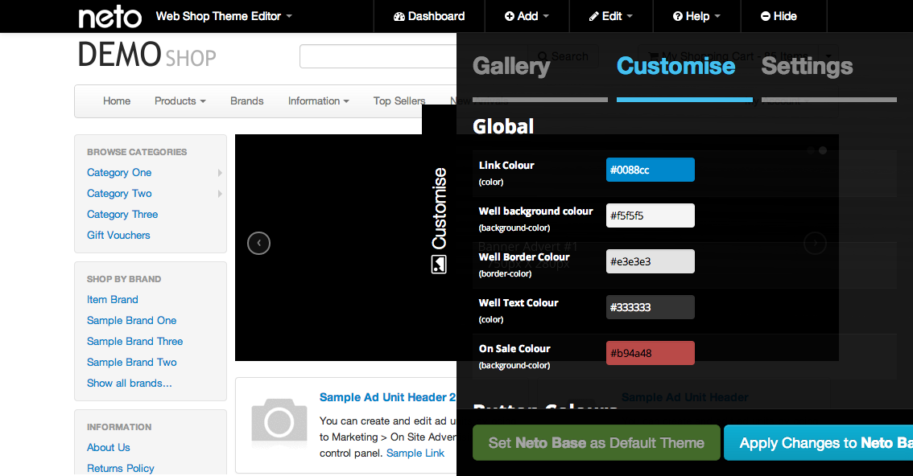Open the Item Brand link

point(113,300)
